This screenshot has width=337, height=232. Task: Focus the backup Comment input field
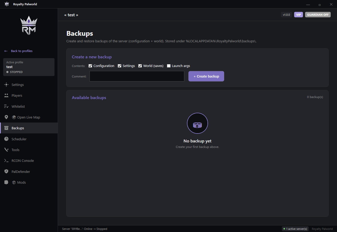point(137,76)
